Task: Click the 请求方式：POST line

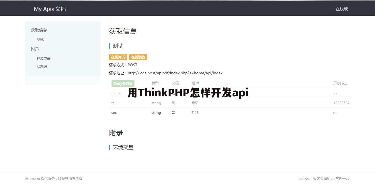Action: pyautogui.click(x=123, y=65)
